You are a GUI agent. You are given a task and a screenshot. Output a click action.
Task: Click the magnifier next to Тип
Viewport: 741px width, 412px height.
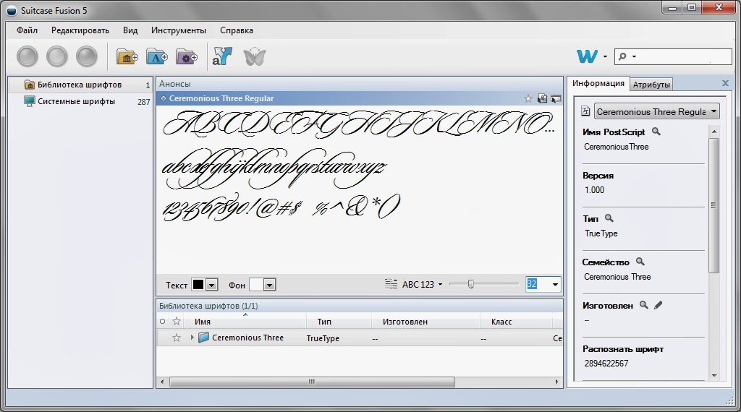click(609, 218)
